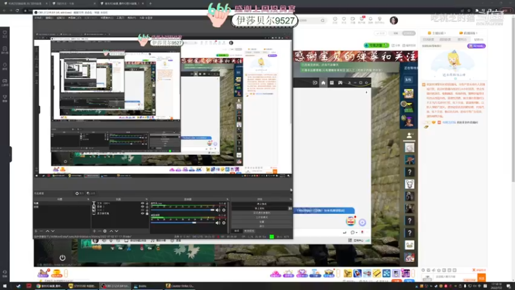Image resolution: width=515 pixels, height=290 pixels.
Task: Open the File menu in OBS
Action: click(39, 18)
